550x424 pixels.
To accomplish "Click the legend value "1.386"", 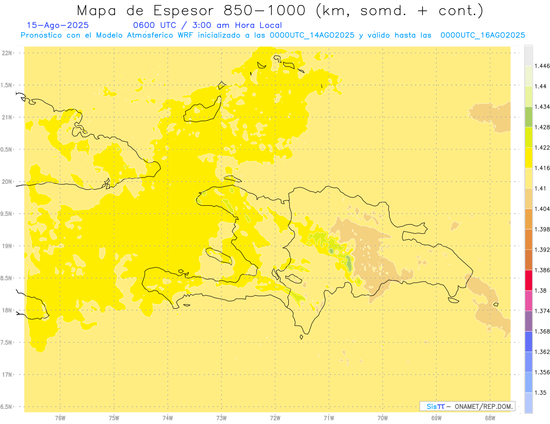I will (542, 270).
